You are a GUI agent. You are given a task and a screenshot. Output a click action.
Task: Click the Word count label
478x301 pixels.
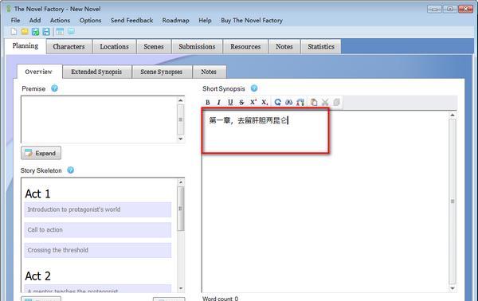coord(220,299)
